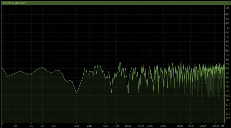Click the minus icon in Spectrum Analyzer title bar
Screen dimensions: 231x128
click(225, 3)
